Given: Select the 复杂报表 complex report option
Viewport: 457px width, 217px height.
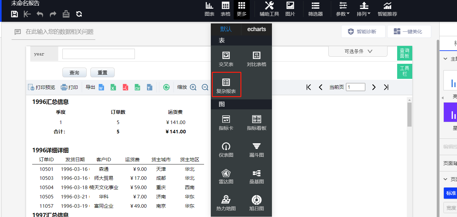Looking at the screenshot, I should point(226,84).
